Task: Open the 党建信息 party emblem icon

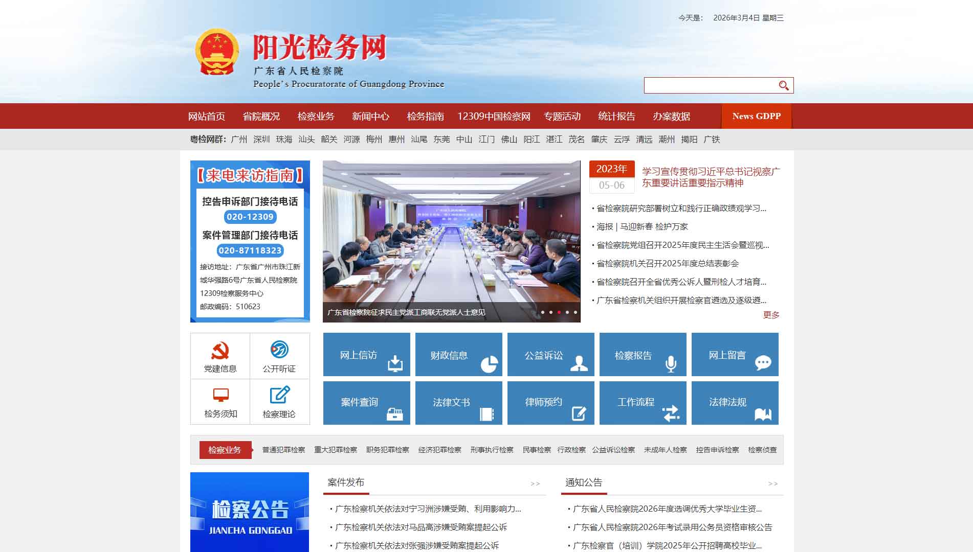Action: point(220,350)
